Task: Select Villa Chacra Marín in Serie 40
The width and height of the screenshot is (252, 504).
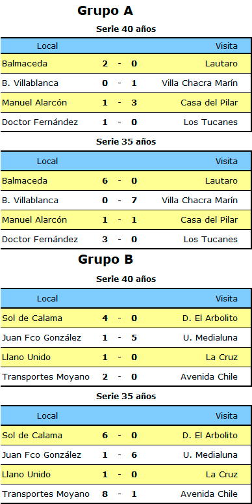Action: [199, 83]
